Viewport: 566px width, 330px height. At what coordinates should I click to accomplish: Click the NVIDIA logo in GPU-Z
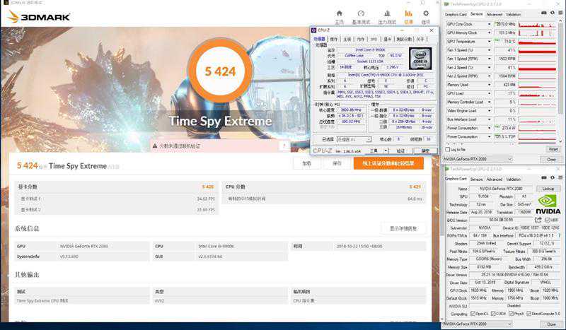click(548, 204)
